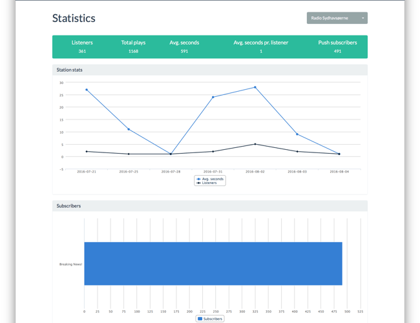The width and height of the screenshot is (420, 323).
Task: Select Avg. seconds point on 2016-07-25
Action: click(129, 129)
